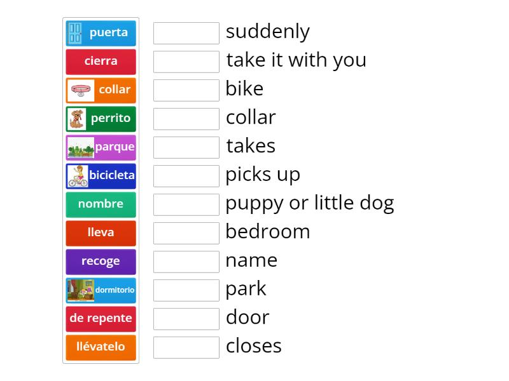Pick the lleva word tile
The height and width of the screenshot is (381, 509).
tap(101, 233)
